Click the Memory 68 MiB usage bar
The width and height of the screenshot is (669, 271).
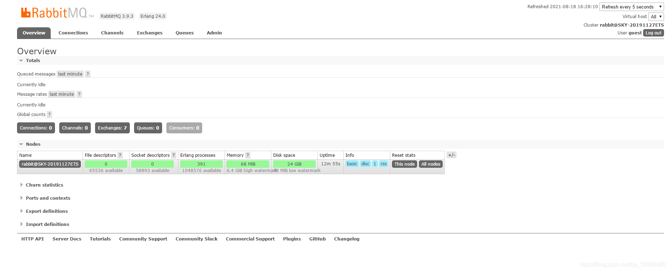(x=248, y=164)
